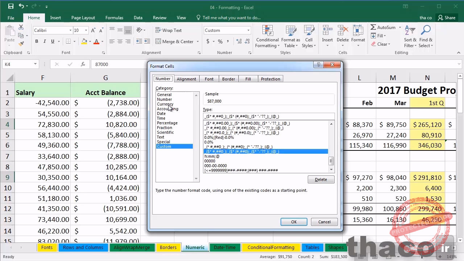The image size is (464, 261).
Task: Click AutoSum sigma icon
Action: tap(373, 28)
